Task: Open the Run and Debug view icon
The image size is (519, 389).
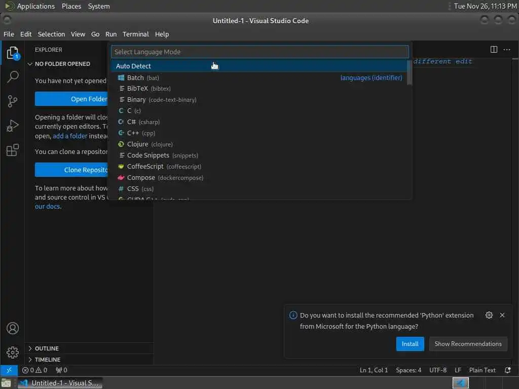Action: coord(13,126)
